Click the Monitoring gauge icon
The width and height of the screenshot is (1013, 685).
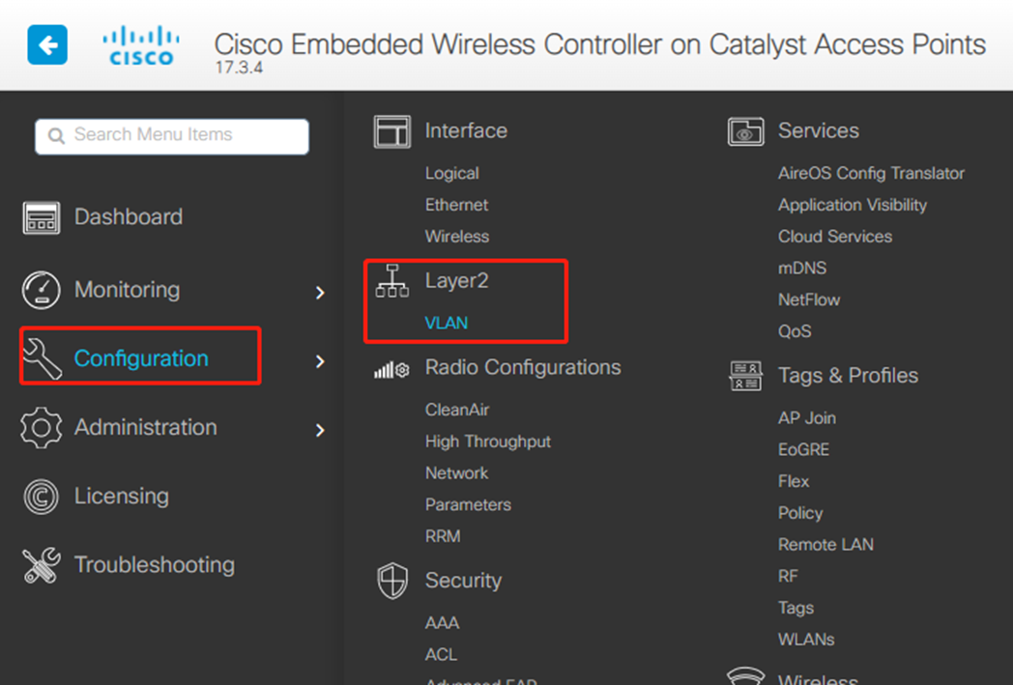(x=41, y=290)
